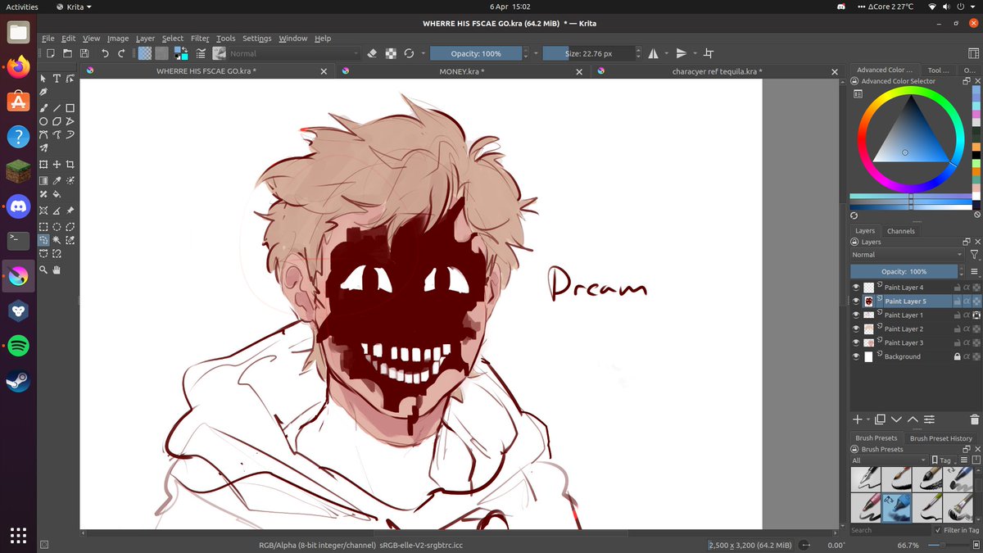The image size is (983, 553).
Task: Open the Settings menu
Action: (256, 38)
